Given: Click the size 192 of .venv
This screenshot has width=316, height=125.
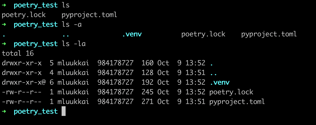Looking at the screenshot, I should 147,82.
